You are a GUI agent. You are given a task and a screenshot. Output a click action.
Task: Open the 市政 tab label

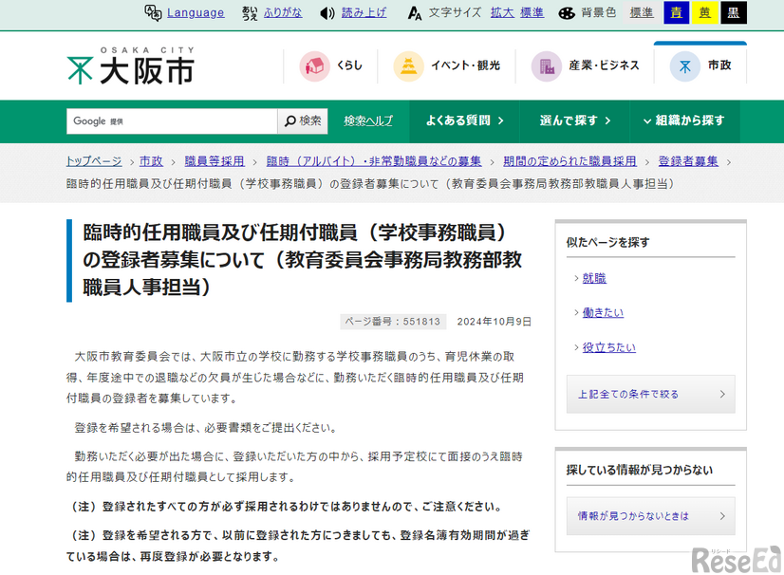point(719,65)
